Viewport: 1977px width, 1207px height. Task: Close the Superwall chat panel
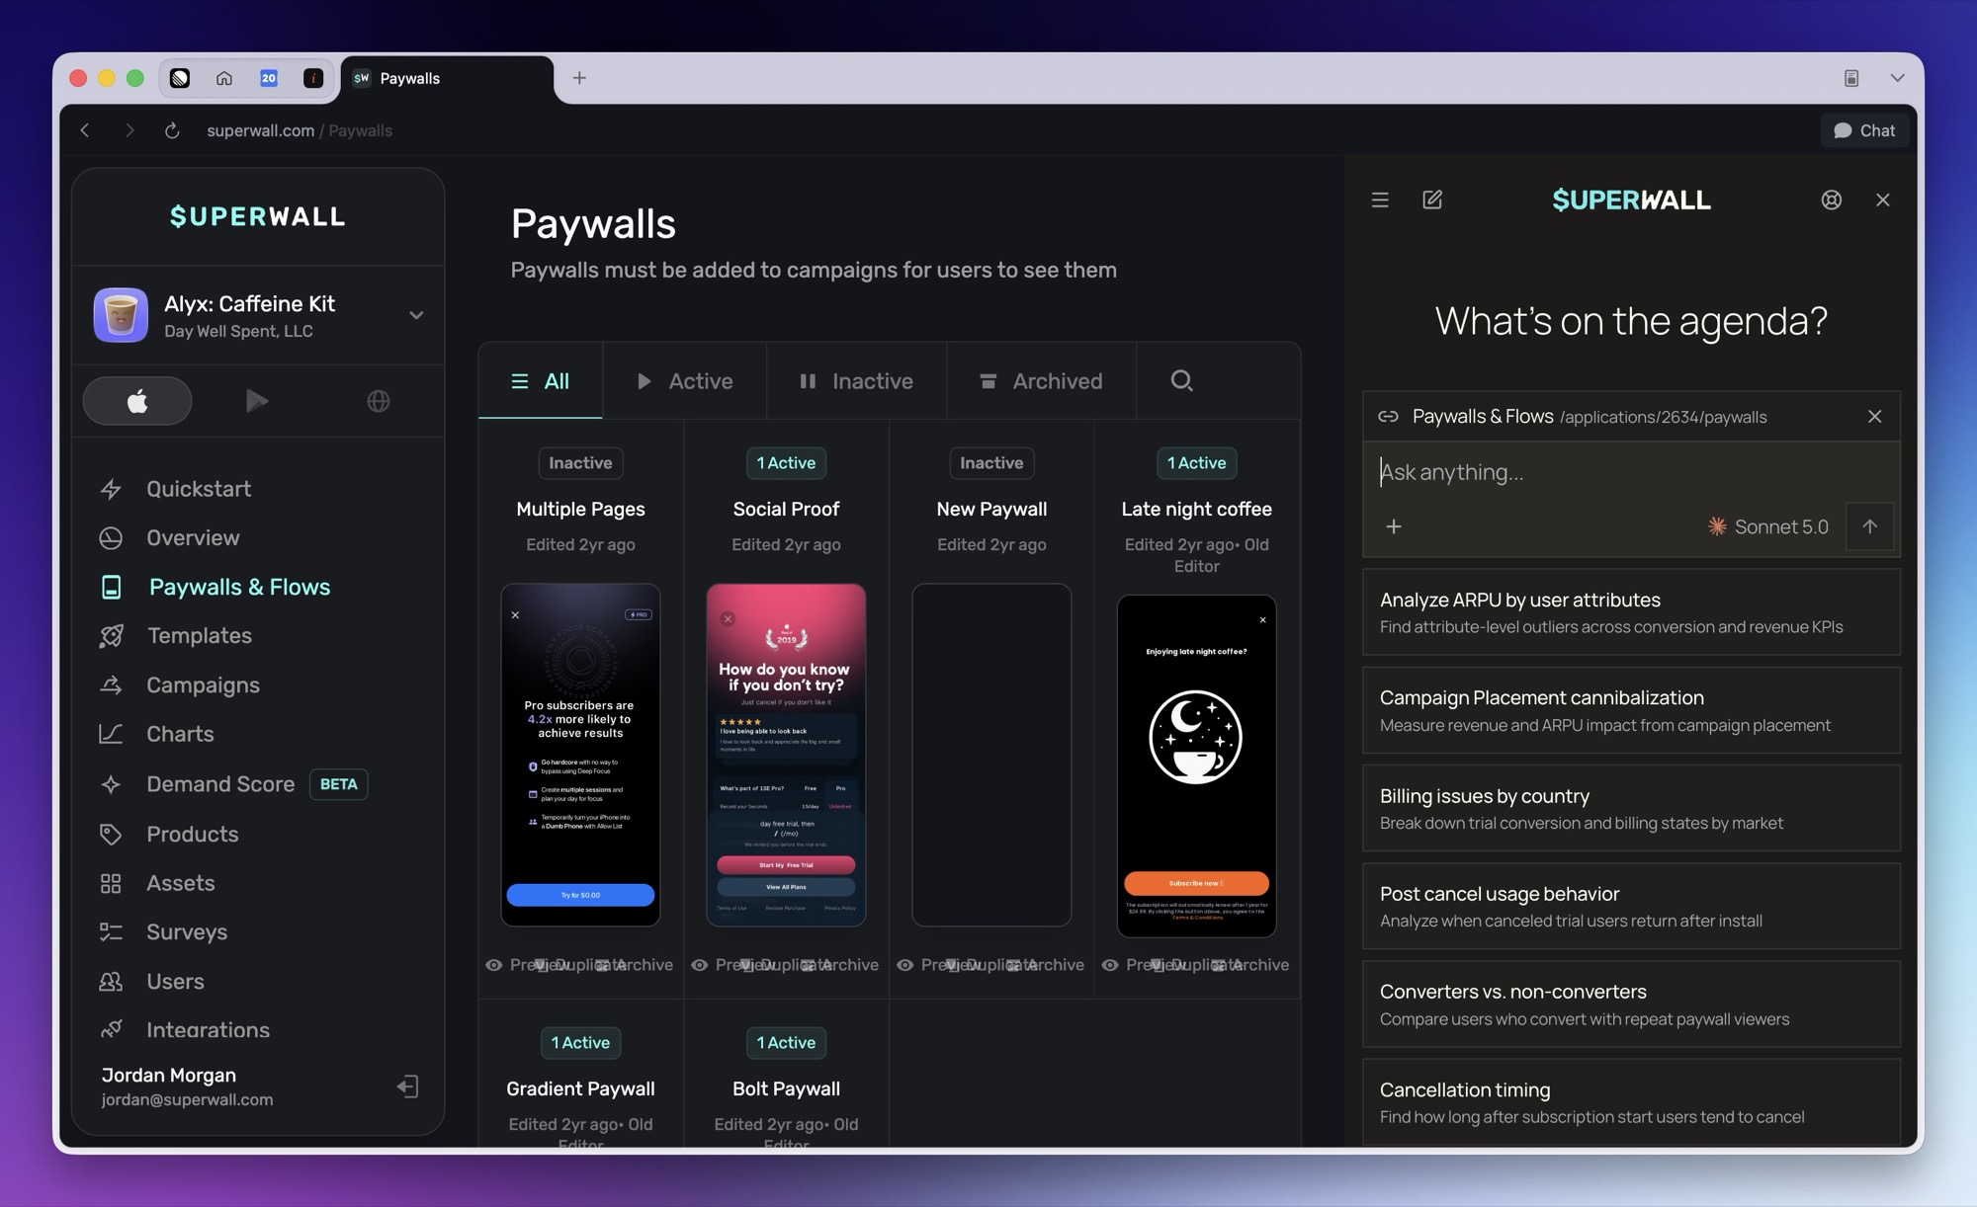point(1882,200)
